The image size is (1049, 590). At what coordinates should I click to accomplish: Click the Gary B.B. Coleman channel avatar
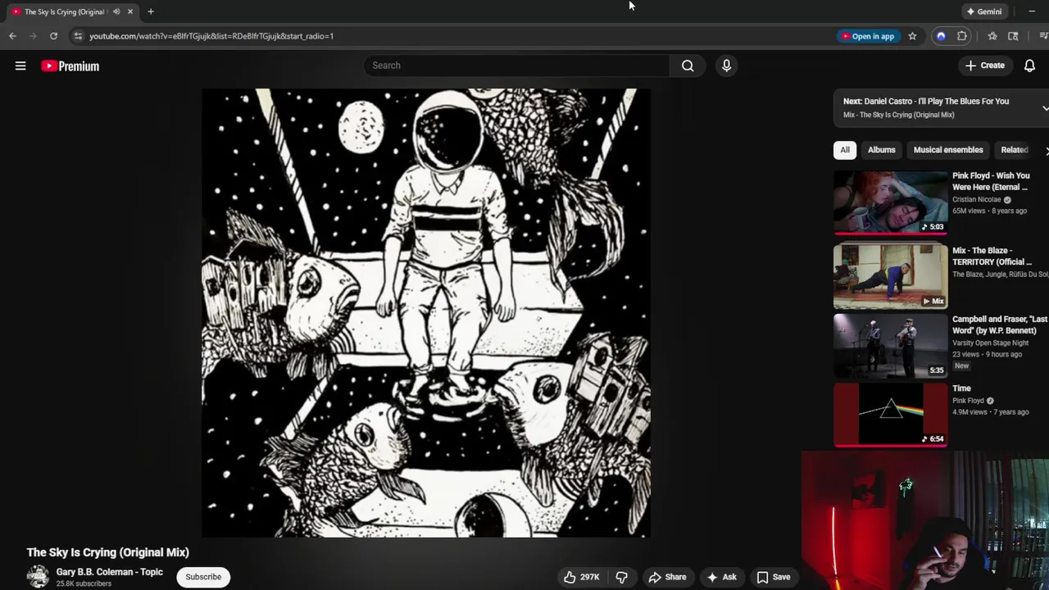38,577
